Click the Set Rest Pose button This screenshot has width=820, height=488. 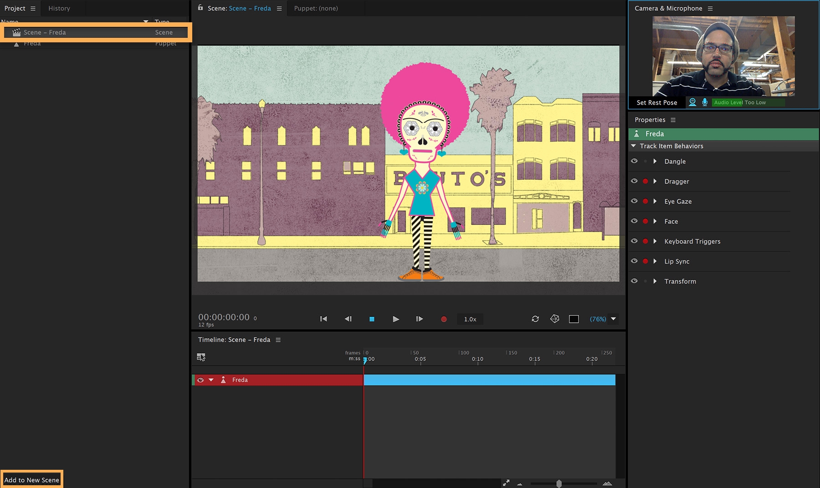click(656, 102)
